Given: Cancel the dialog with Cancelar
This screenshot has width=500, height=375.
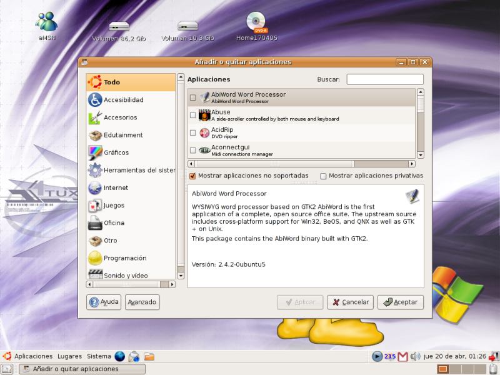Looking at the screenshot, I should point(351,302).
